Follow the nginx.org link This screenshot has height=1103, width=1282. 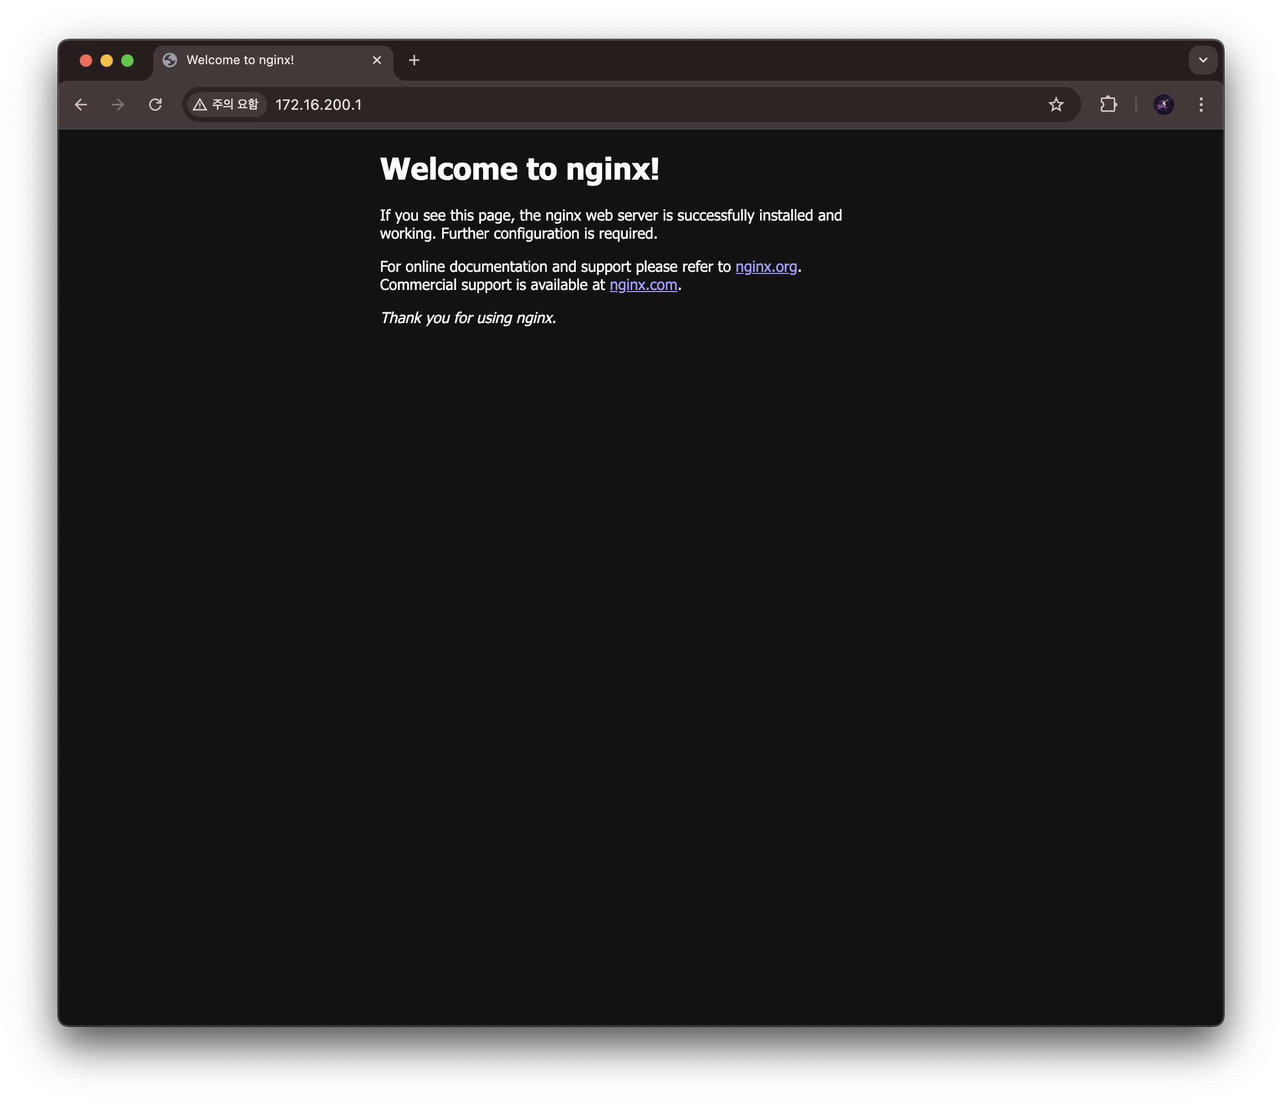coord(765,267)
